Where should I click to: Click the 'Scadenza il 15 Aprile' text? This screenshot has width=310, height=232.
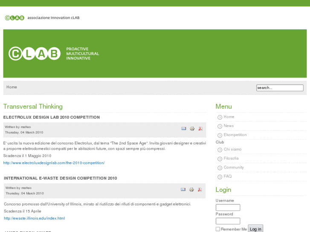pyautogui.click(x=23, y=211)
